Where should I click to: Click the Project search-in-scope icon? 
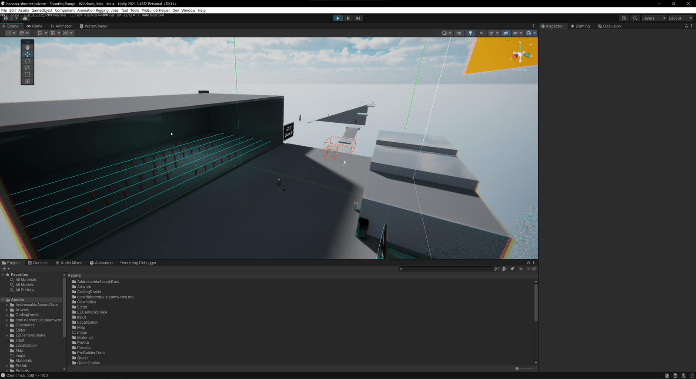496,269
